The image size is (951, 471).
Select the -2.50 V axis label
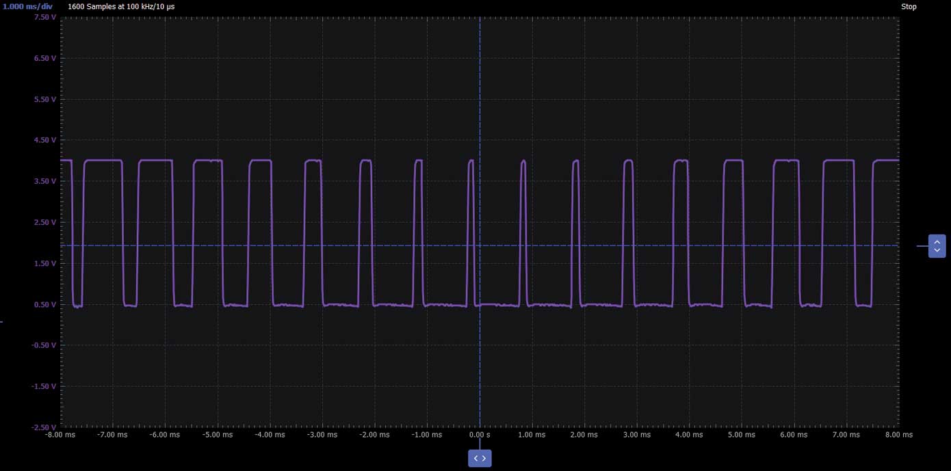[44, 427]
